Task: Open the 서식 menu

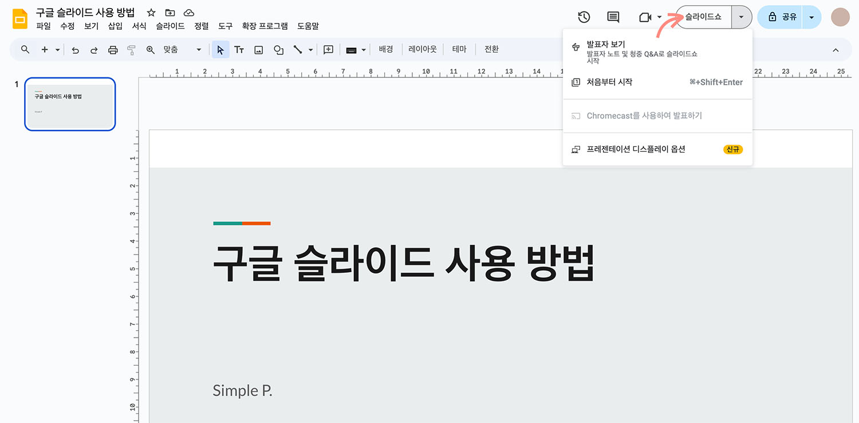Action: 139,26
